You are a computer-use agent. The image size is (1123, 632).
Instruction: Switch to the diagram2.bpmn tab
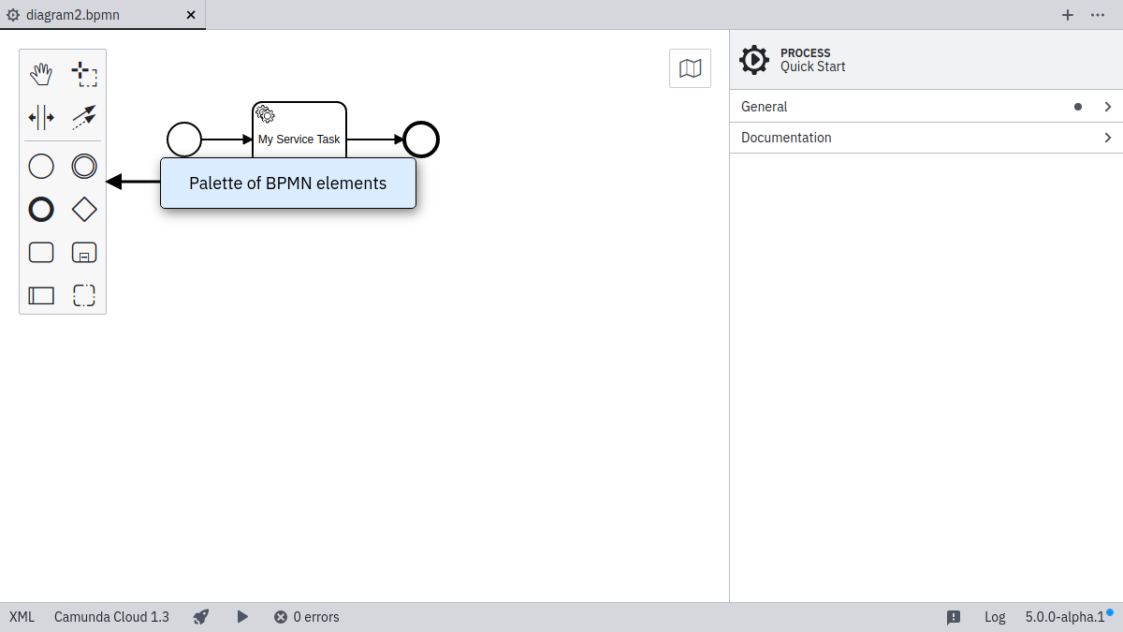pyautogui.click(x=73, y=15)
